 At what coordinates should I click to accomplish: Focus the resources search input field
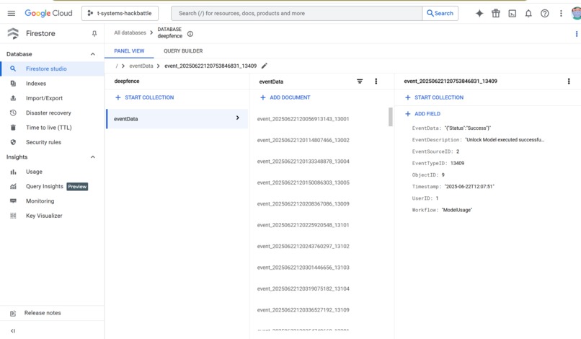[296, 14]
